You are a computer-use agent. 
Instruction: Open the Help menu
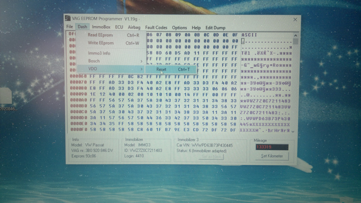[196, 27]
